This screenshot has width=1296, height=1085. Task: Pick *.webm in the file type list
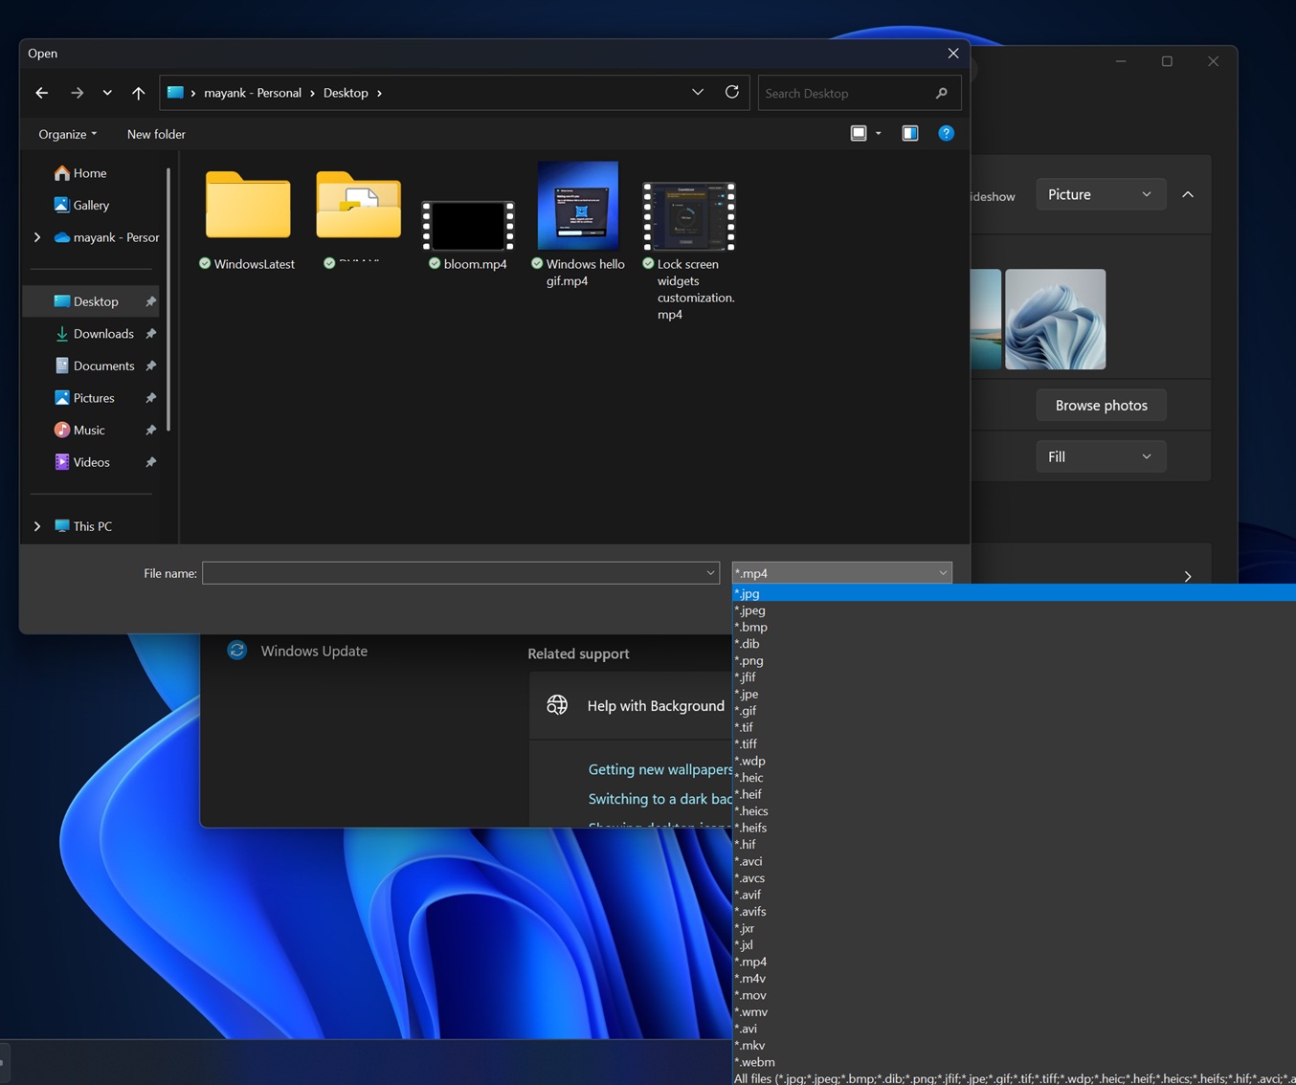coord(755,1062)
